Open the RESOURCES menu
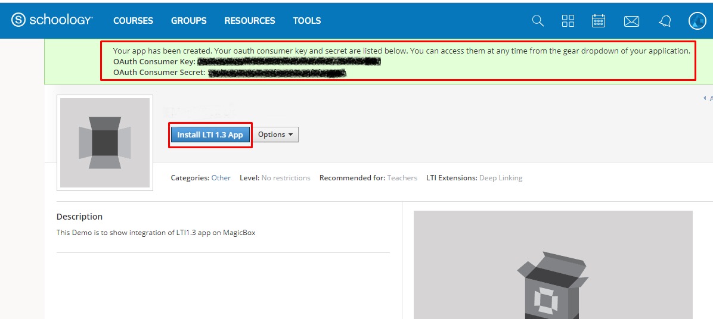Viewport: 713px width, 319px height. click(x=250, y=21)
